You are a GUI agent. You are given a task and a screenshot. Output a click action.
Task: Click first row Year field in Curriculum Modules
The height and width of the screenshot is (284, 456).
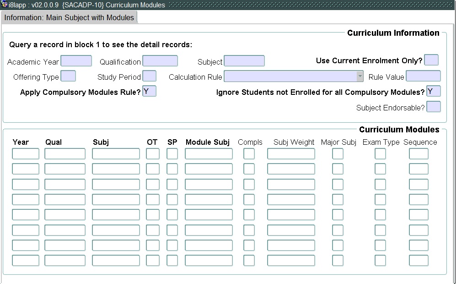point(26,154)
